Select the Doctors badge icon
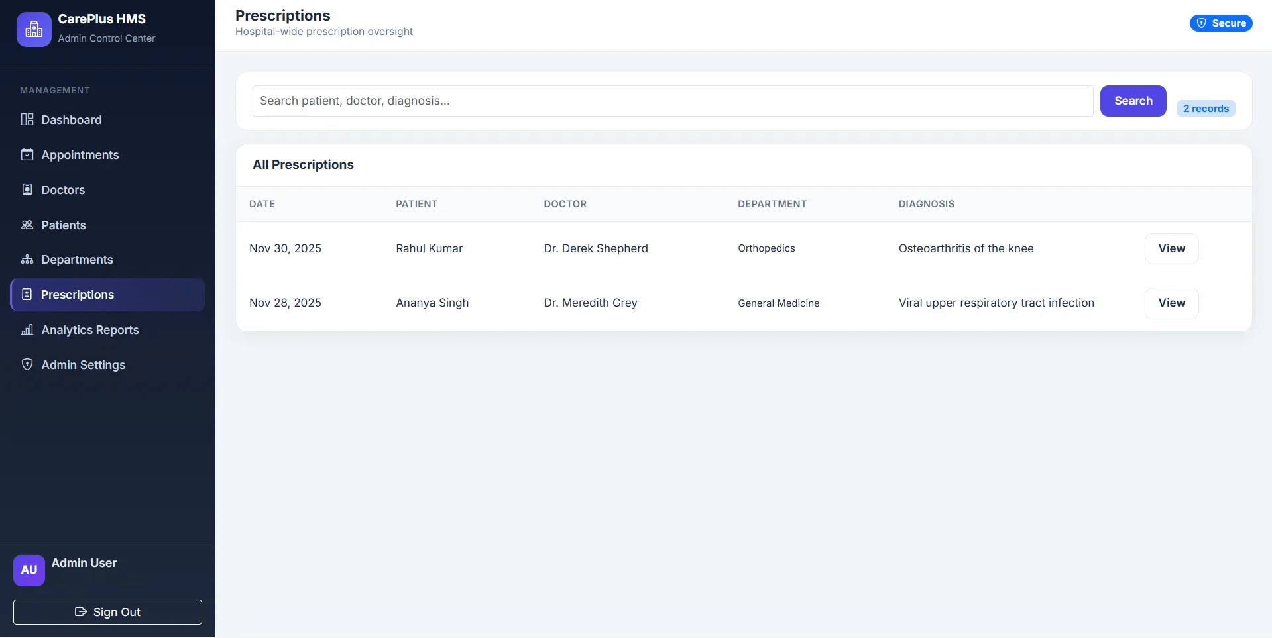 pyautogui.click(x=27, y=189)
